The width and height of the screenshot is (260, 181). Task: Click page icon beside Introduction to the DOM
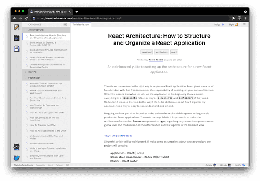point(26,143)
